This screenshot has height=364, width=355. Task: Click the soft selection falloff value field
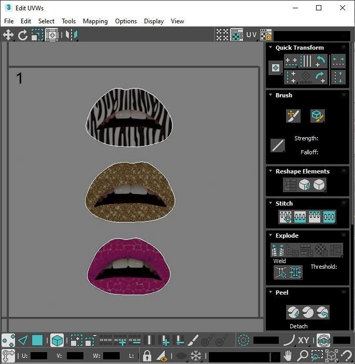tap(266, 341)
